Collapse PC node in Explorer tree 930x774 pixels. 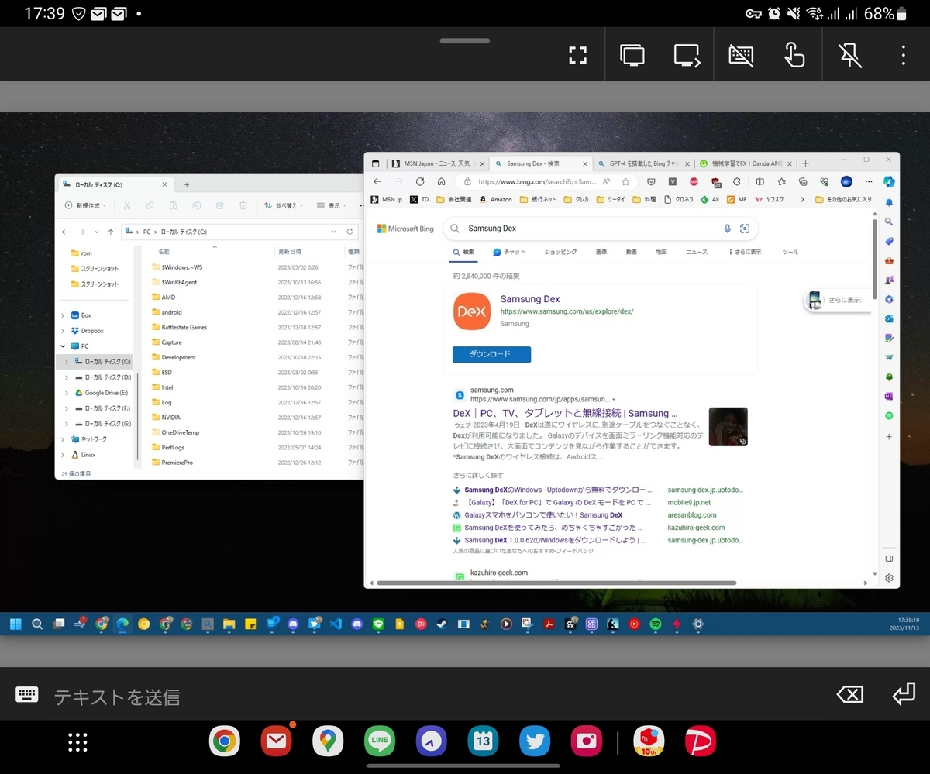point(63,346)
